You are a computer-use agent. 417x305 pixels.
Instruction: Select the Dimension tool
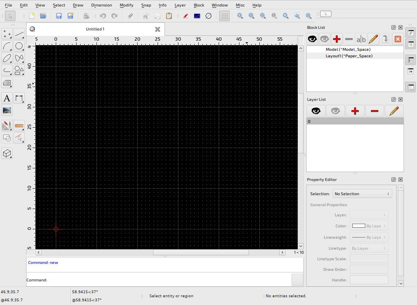click(x=19, y=98)
